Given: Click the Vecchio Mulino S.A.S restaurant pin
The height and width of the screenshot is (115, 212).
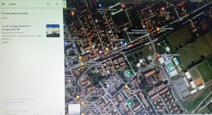Looking at the screenshot, I should click(126, 87).
